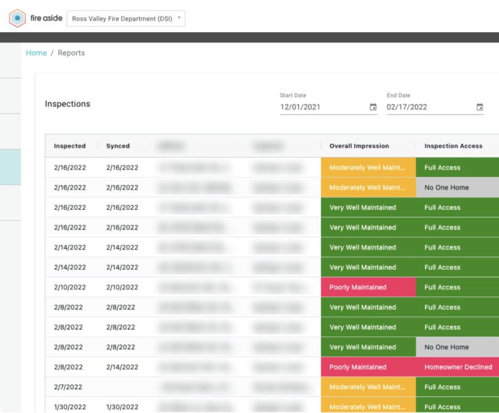Image resolution: width=499 pixels, height=413 pixels.
Task: Click the dropdown arrow beside department name
Action: point(179,18)
